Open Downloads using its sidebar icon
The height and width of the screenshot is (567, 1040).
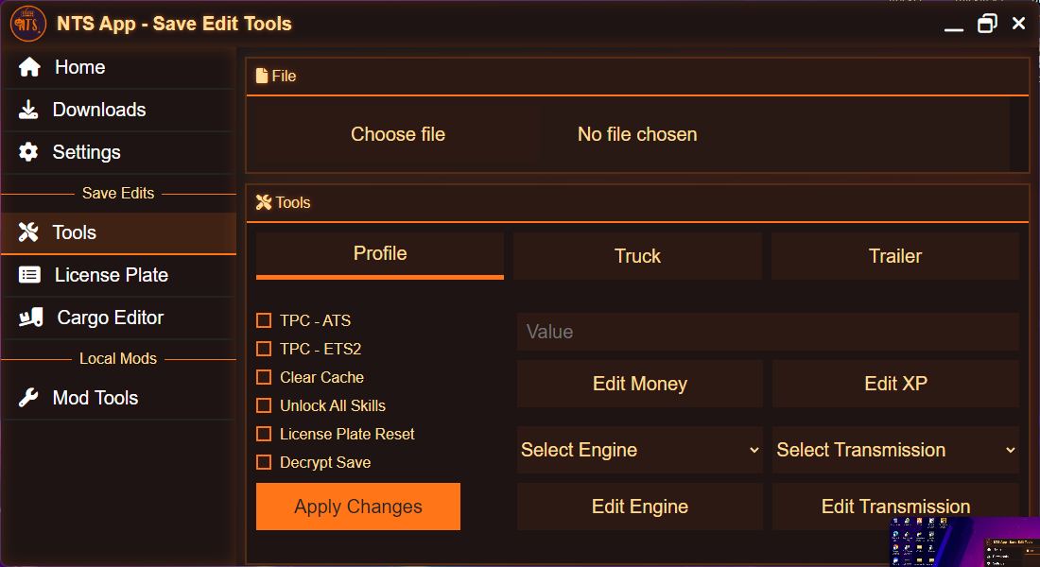pos(27,110)
